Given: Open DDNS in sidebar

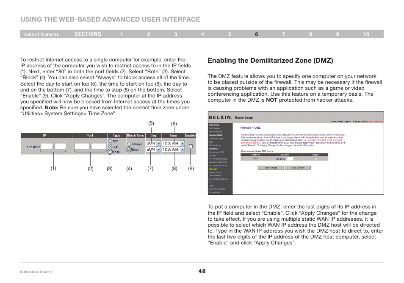Looking at the screenshot, I should 211,186.
